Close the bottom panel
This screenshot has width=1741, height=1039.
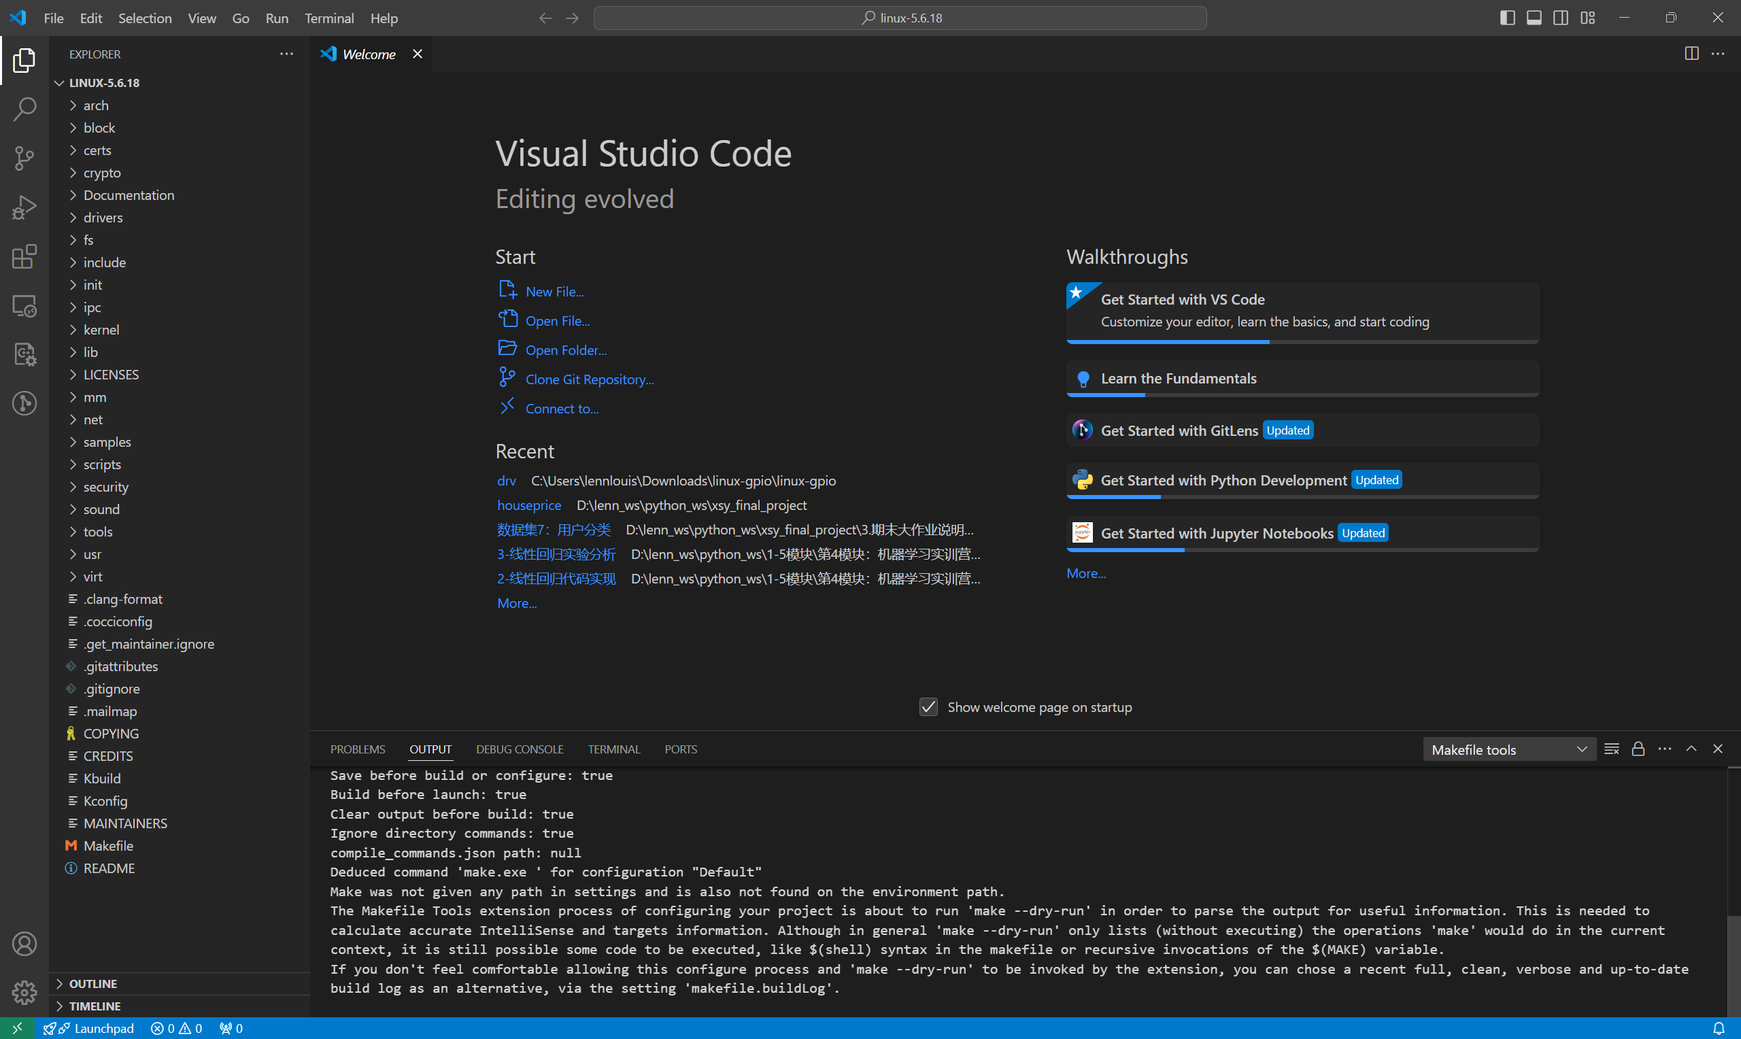click(x=1718, y=749)
